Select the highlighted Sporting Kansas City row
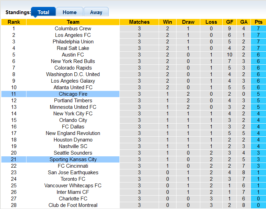 click(73, 159)
